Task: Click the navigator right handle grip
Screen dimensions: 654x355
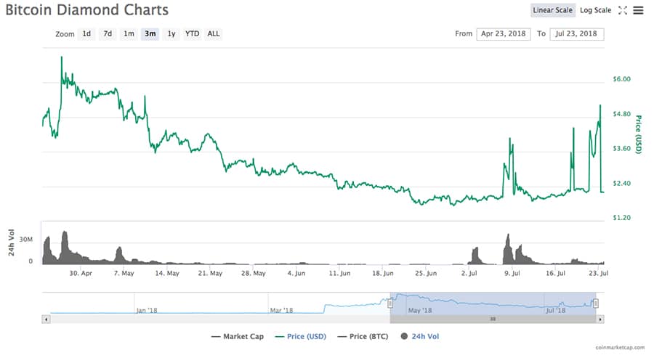Action: click(596, 303)
